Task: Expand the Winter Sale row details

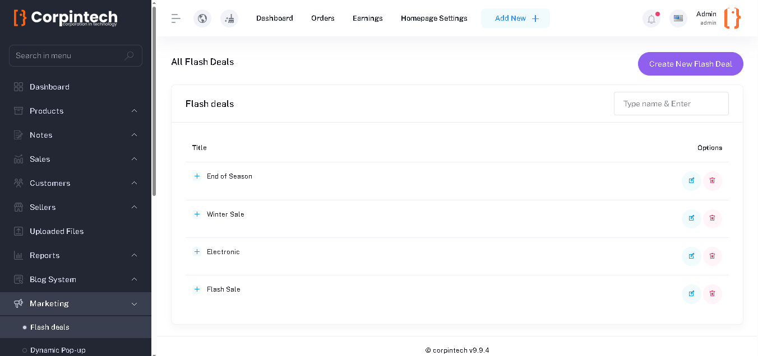Action: point(197,214)
